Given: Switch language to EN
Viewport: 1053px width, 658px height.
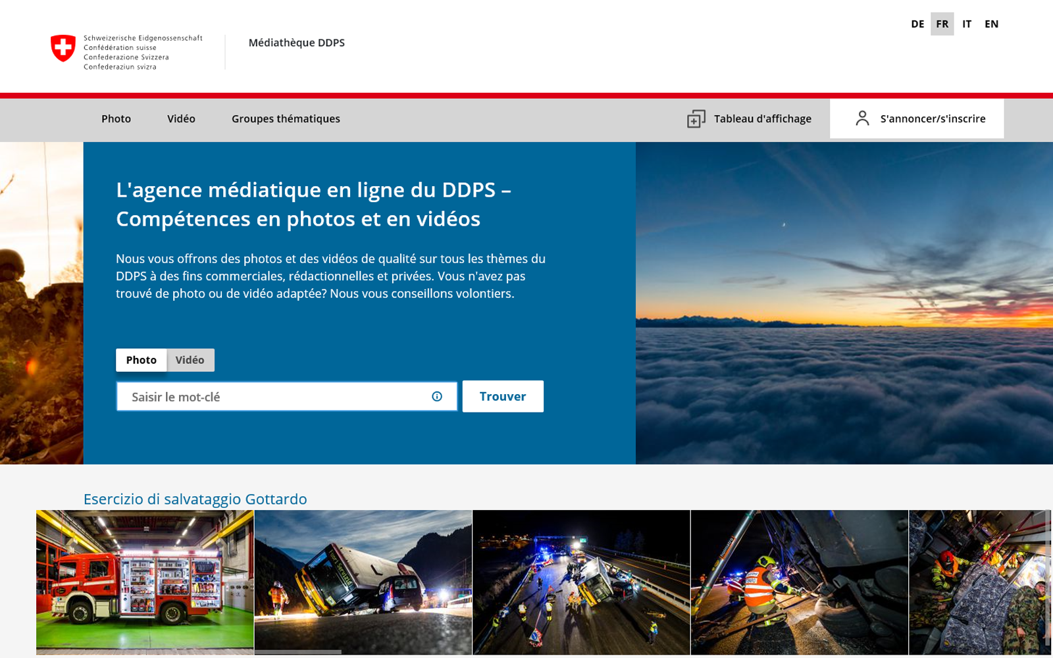Looking at the screenshot, I should coord(991,24).
